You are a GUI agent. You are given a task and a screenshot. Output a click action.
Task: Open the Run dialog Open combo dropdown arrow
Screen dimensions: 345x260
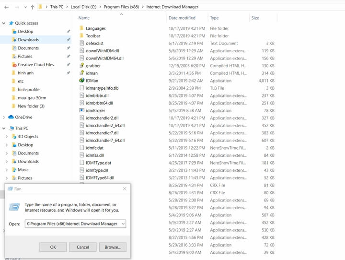123,224
